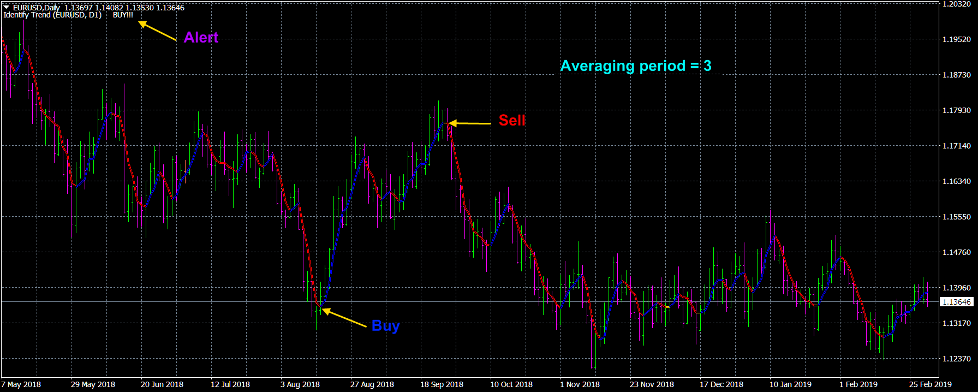Image resolution: width=978 pixels, height=392 pixels.
Task: Click the 1 Feb 2019 date label
Action: (x=858, y=384)
